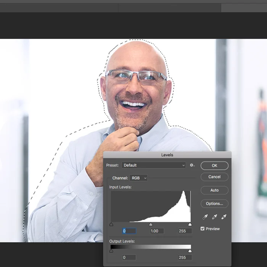Click the input black point slider handle
Image resolution: width=267 pixels, height=267 pixels.
point(111,224)
